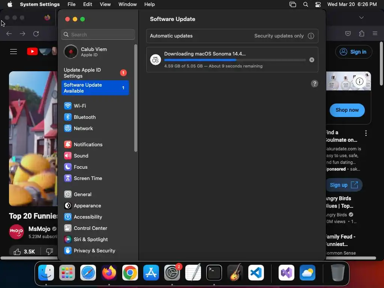Image resolution: width=384 pixels, height=288 pixels.
Task: Reload the page in Firefox
Action: point(36,34)
